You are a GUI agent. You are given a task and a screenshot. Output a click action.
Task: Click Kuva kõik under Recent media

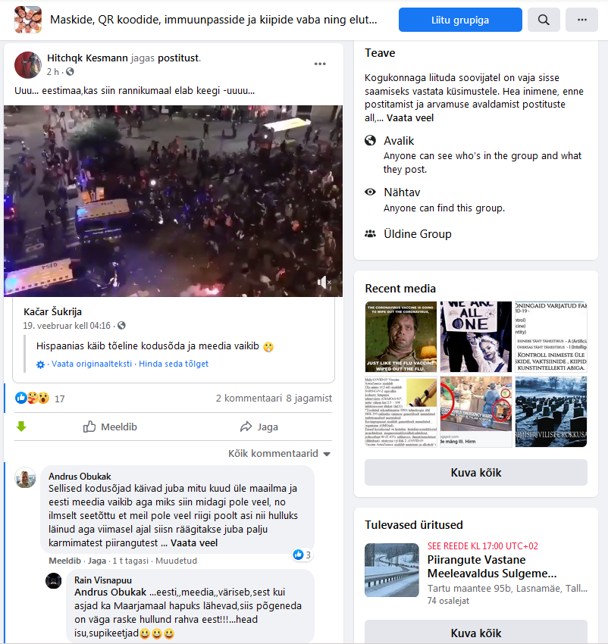click(x=476, y=473)
